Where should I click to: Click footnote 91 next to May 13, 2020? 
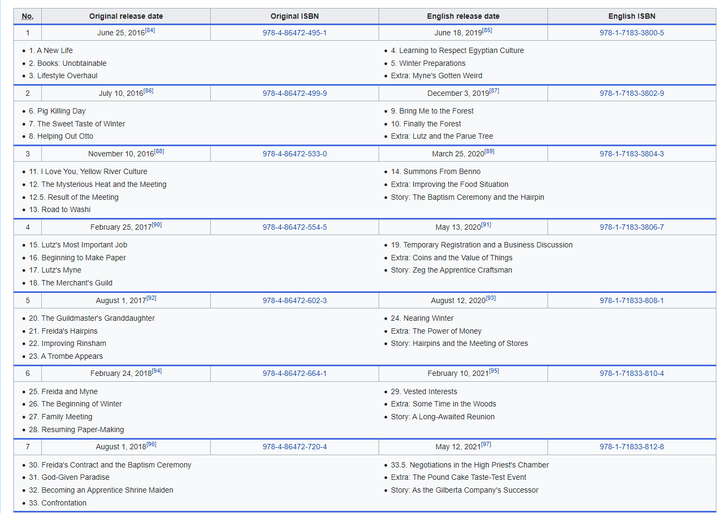486,225
